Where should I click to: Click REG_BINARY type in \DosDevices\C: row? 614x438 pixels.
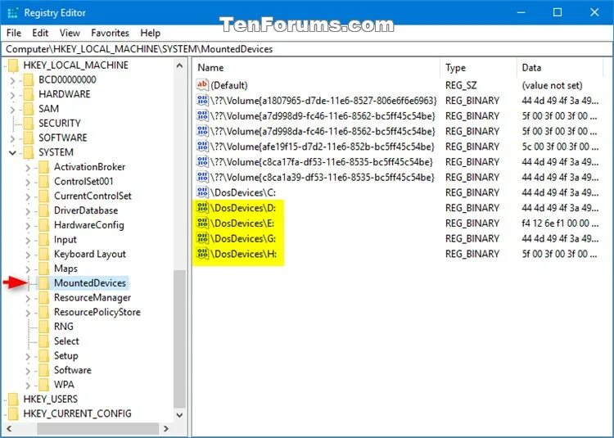472,192
